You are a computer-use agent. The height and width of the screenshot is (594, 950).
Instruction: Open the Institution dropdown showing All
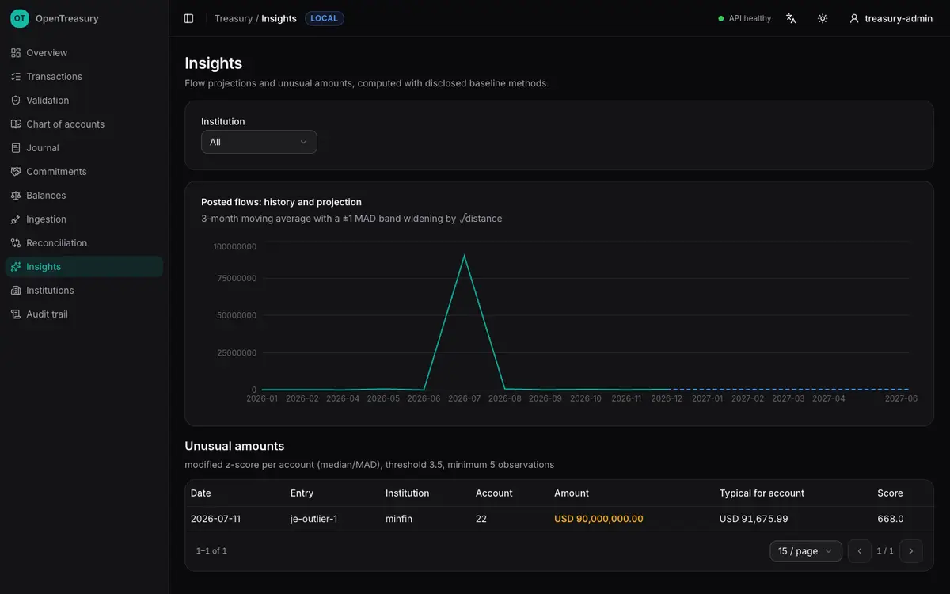click(x=259, y=142)
